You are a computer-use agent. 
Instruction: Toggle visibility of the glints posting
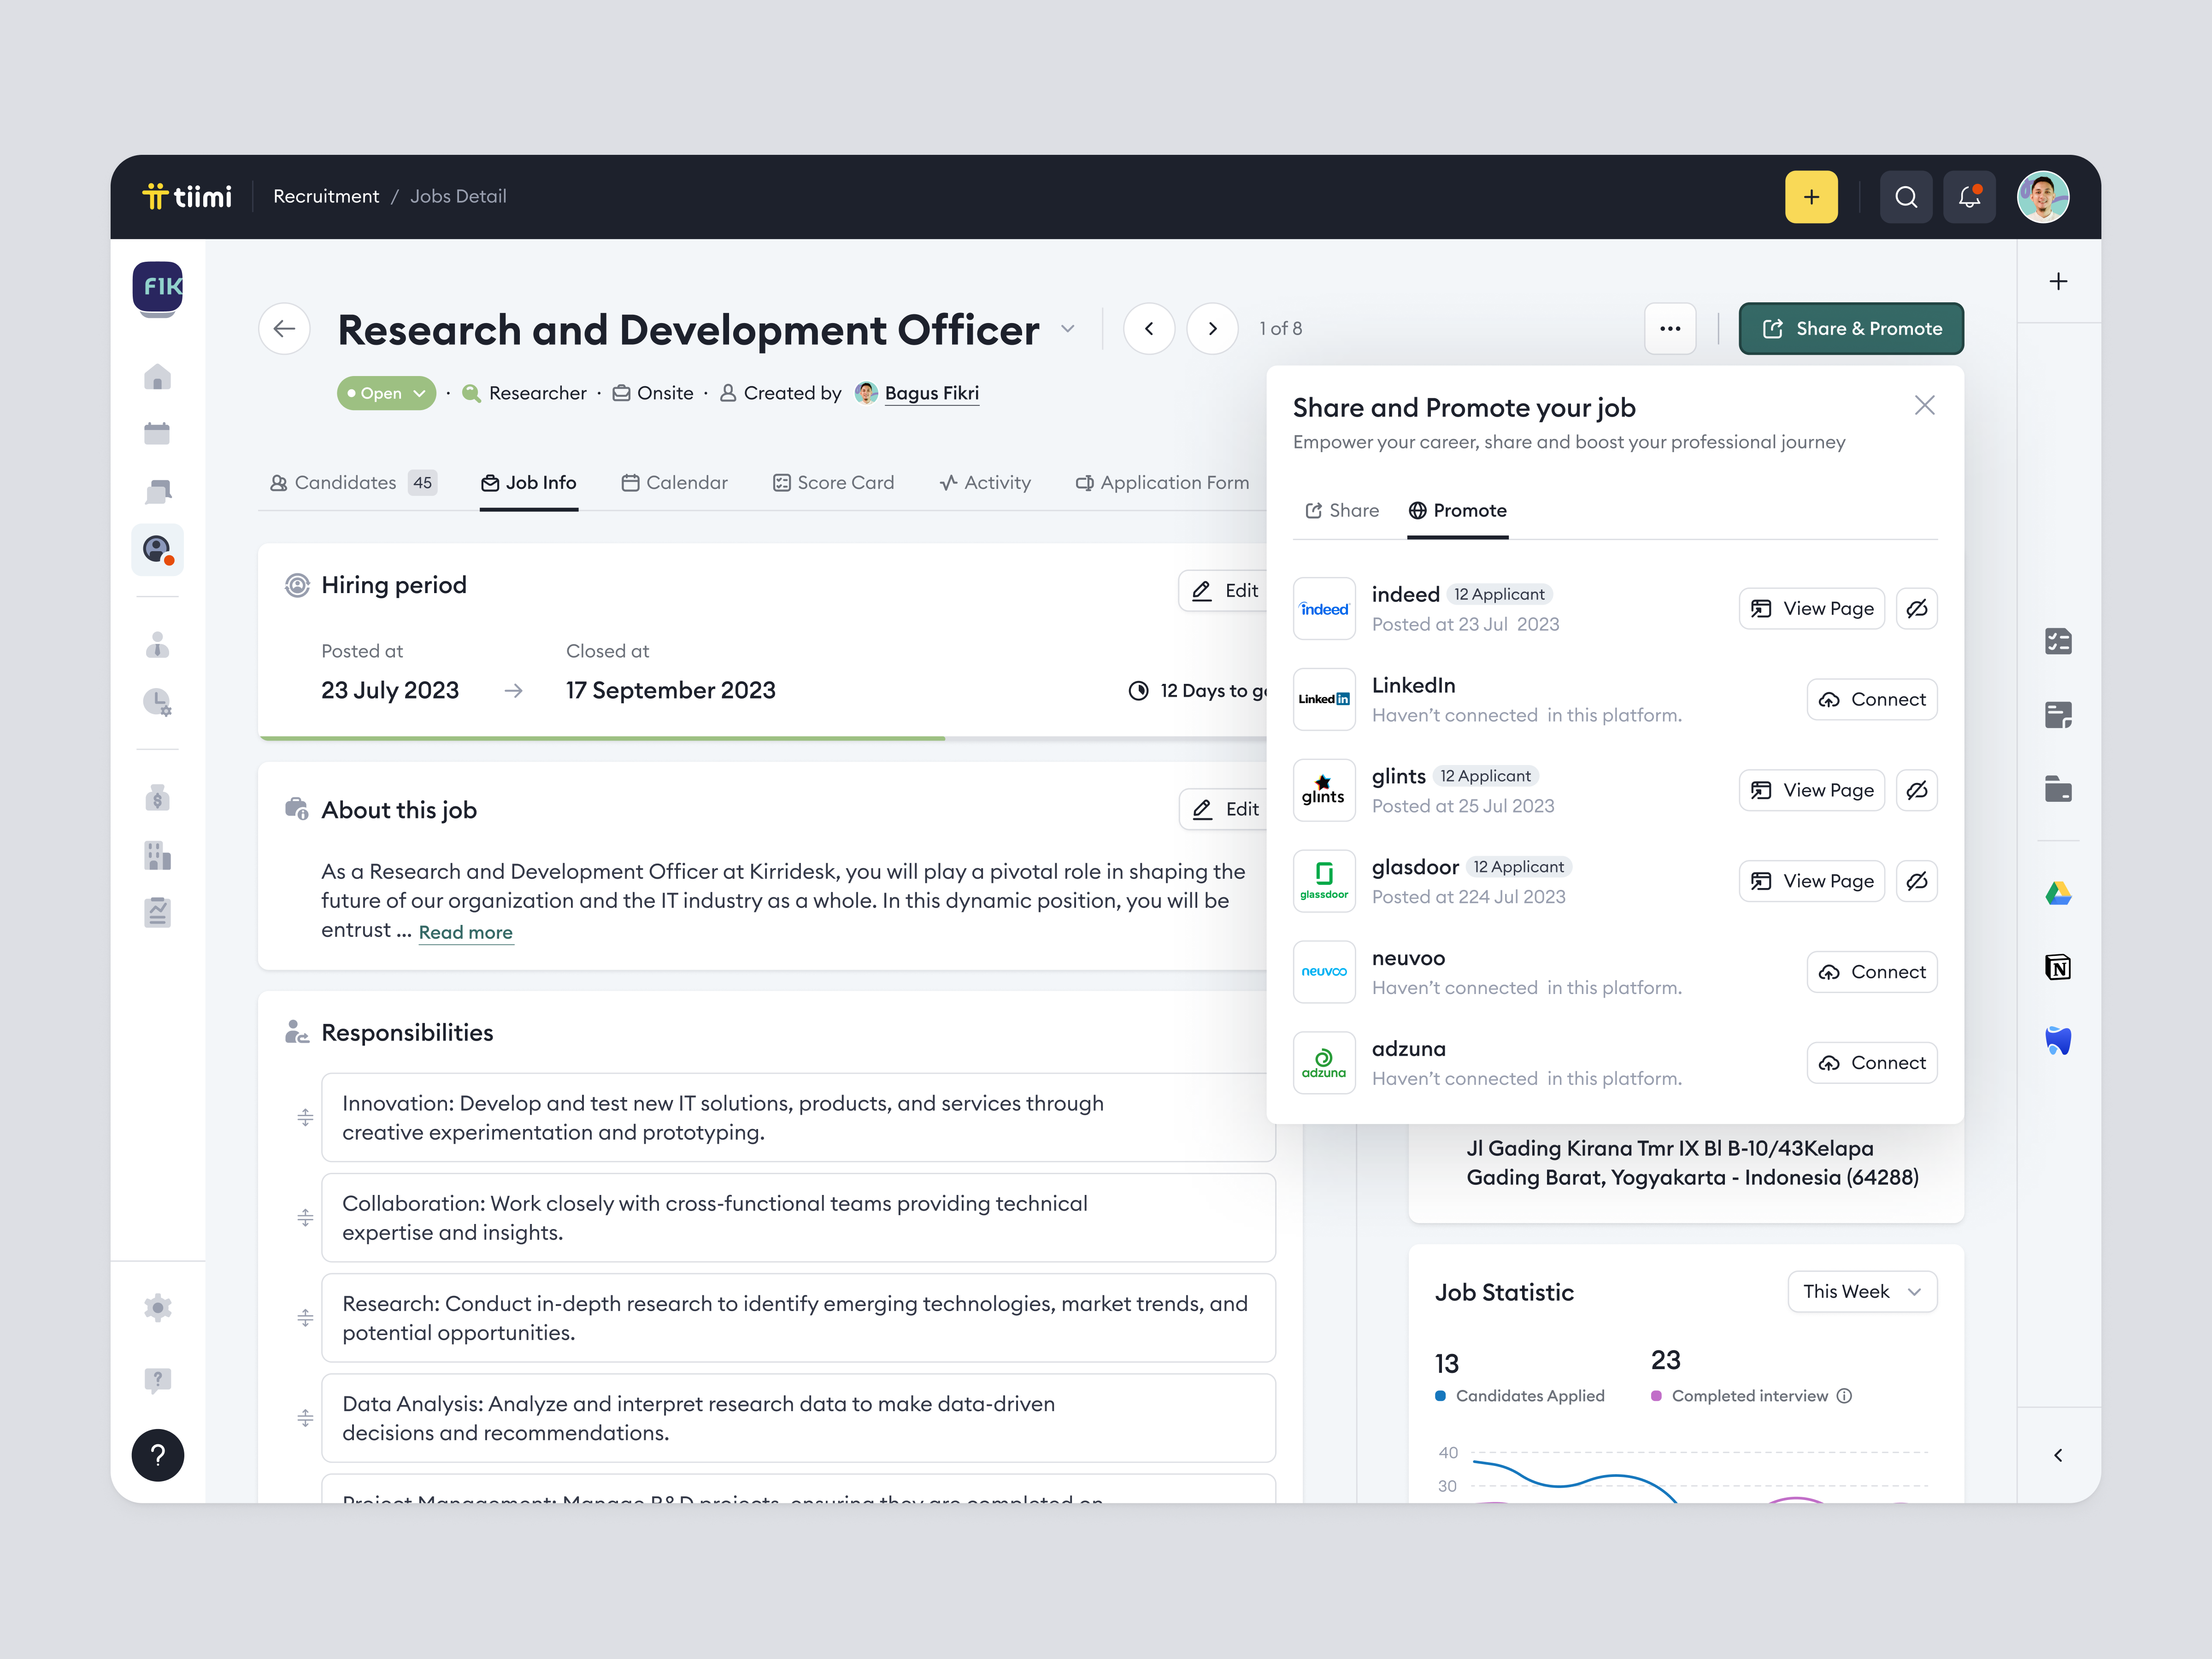pyautogui.click(x=1917, y=790)
